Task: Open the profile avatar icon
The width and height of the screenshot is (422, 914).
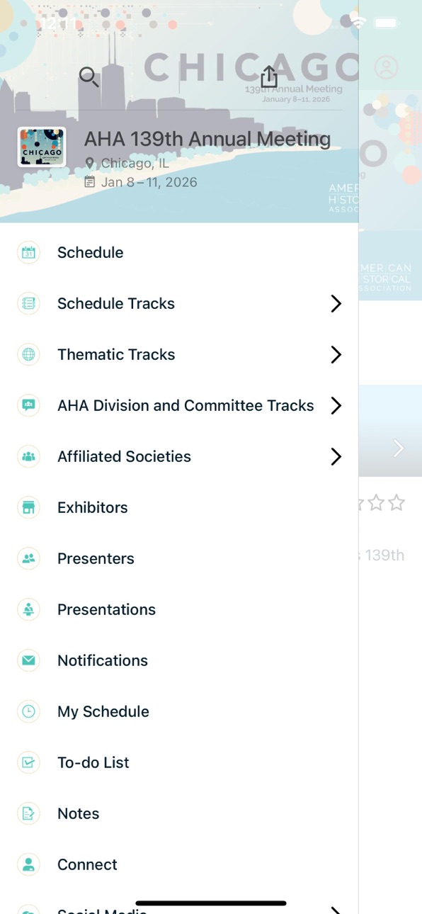Action: [386, 67]
